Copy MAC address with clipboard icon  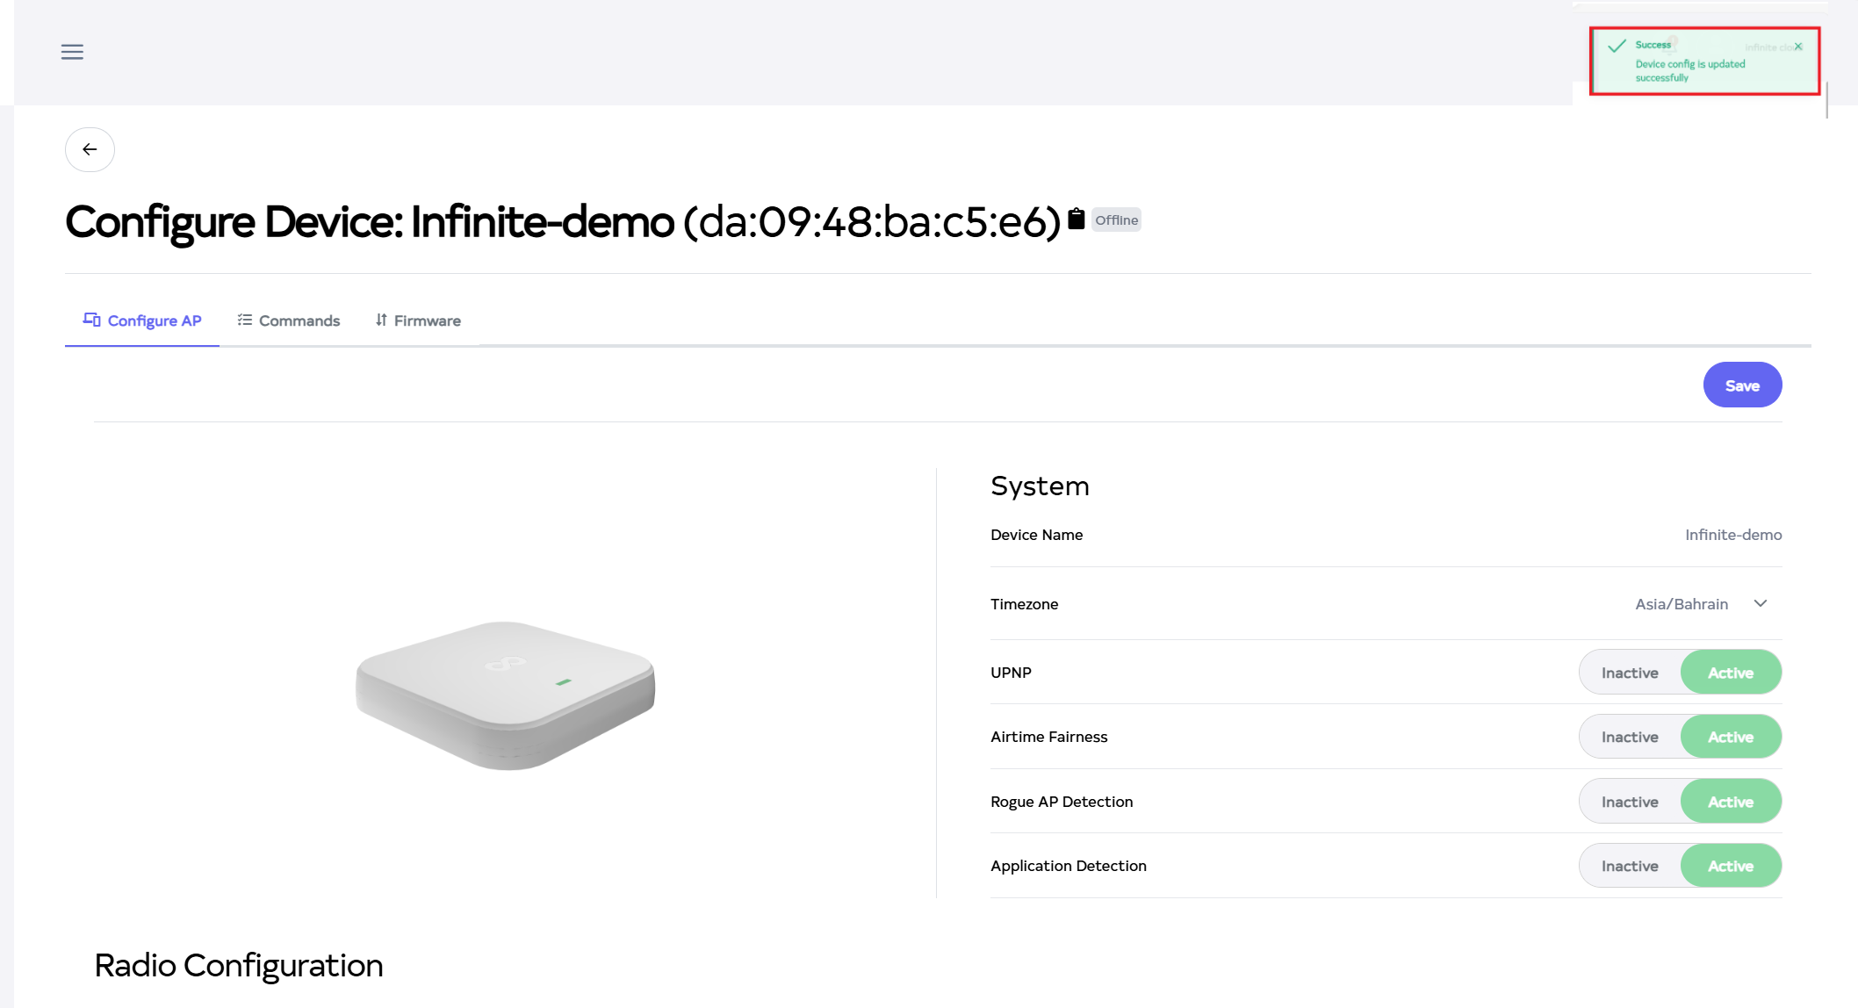1076,219
